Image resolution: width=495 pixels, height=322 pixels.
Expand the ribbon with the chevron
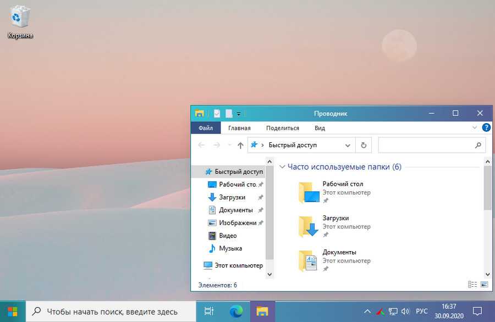click(x=475, y=127)
